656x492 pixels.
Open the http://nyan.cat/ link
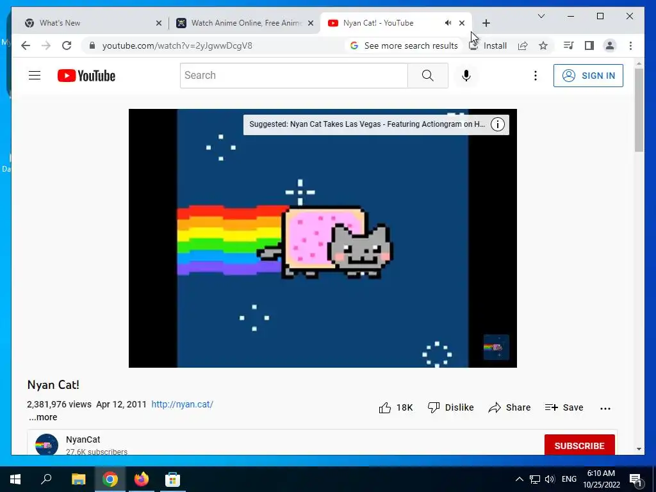(x=182, y=405)
